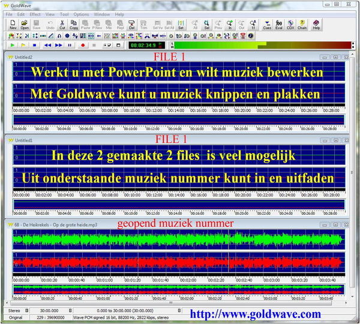Click the gray stop recording button
Screen dimensions: 360x324
[x=94, y=45]
